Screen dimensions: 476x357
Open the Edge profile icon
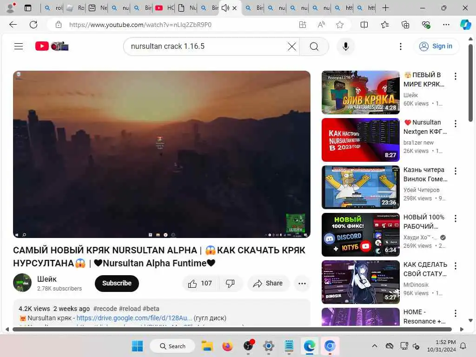point(10,8)
